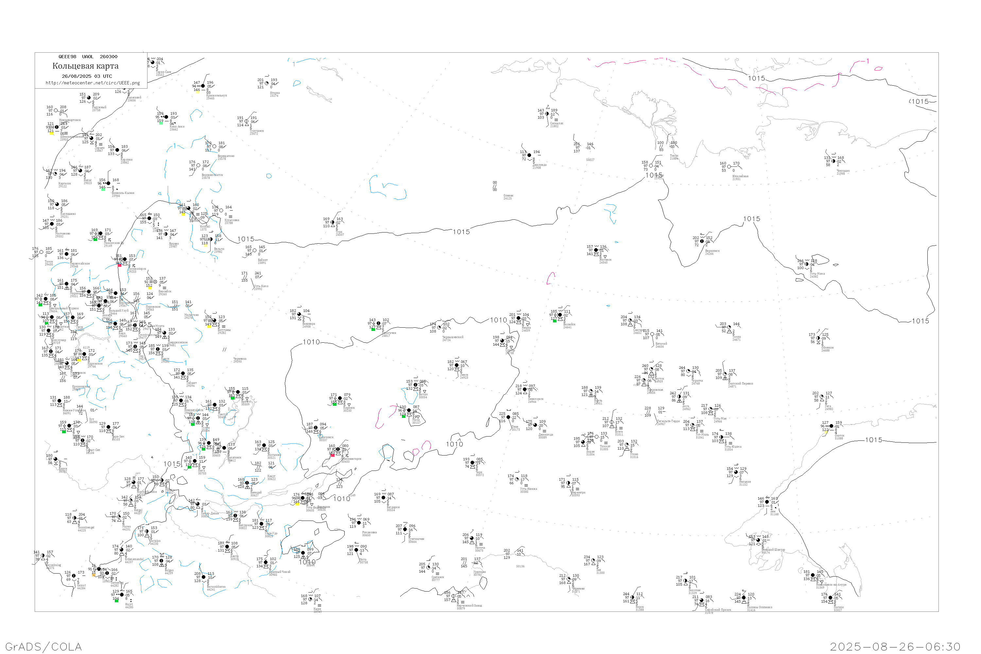This screenshot has height=654, width=981.
Task: Click the 'QEEE98 UAOL 260300' header code
Action: pos(88,57)
